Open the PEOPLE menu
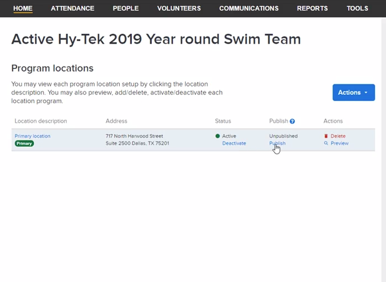 (x=126, y=8)
